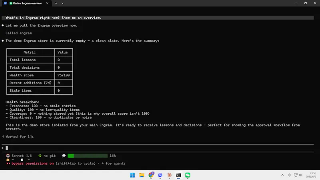Select the 'Stale items' table cell

pyautogui.click(x=31, y=91)
